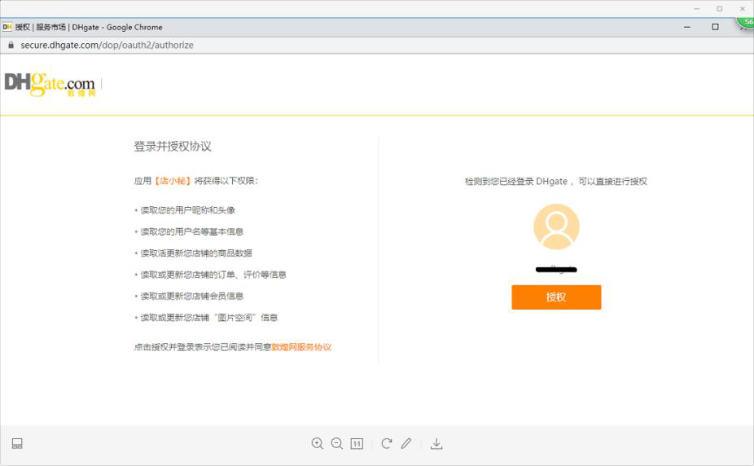Click the user avatar icon
Screen dimensions: 754x466
(x=556, y=226)
